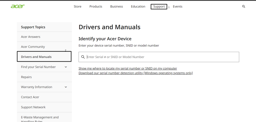Open Support Network topic
Viewport: 256px width, 122px height.
[33, 107]
